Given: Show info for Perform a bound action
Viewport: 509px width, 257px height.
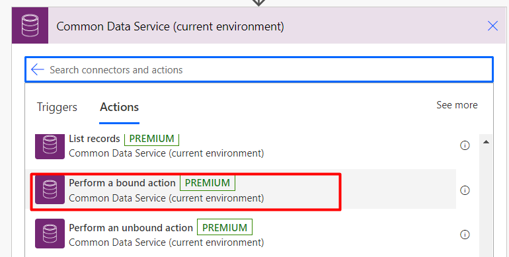Looking at the screenshot, I should pos(465,190).
